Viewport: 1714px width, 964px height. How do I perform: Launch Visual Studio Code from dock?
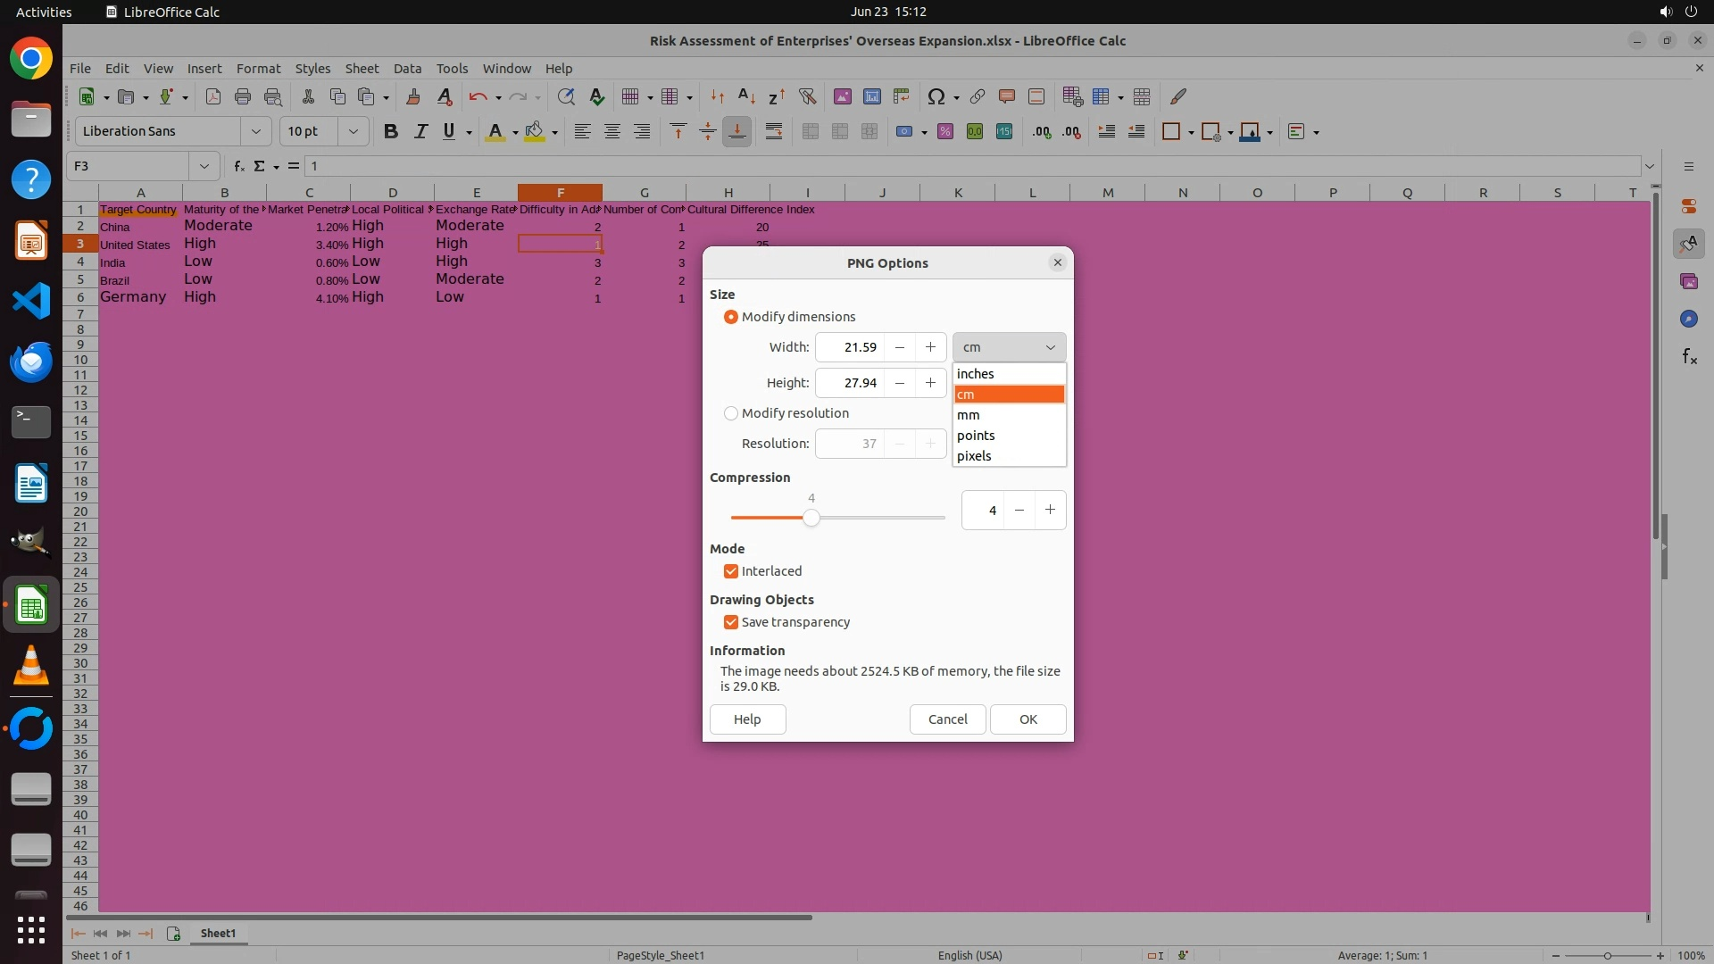point(31,301)
